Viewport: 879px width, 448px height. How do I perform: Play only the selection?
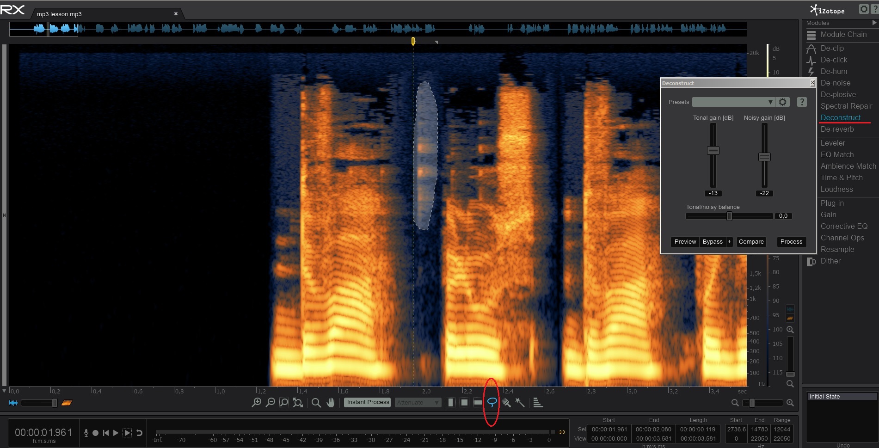(x=127, y=433)
